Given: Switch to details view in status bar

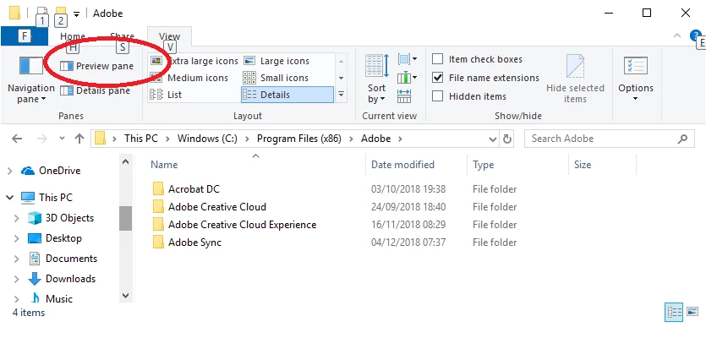Looking at the screenshot, I should coord(674,312).
